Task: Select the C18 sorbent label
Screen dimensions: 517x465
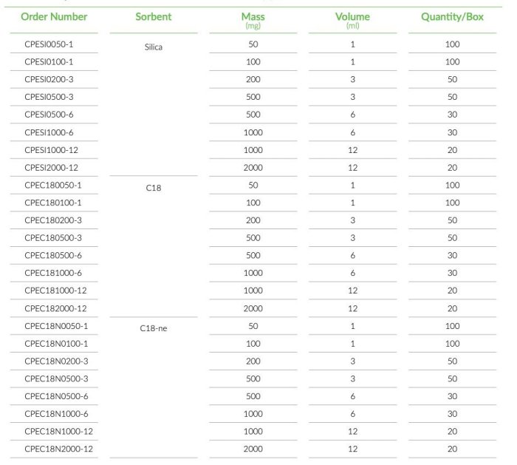Action: [x=154, y=188]
